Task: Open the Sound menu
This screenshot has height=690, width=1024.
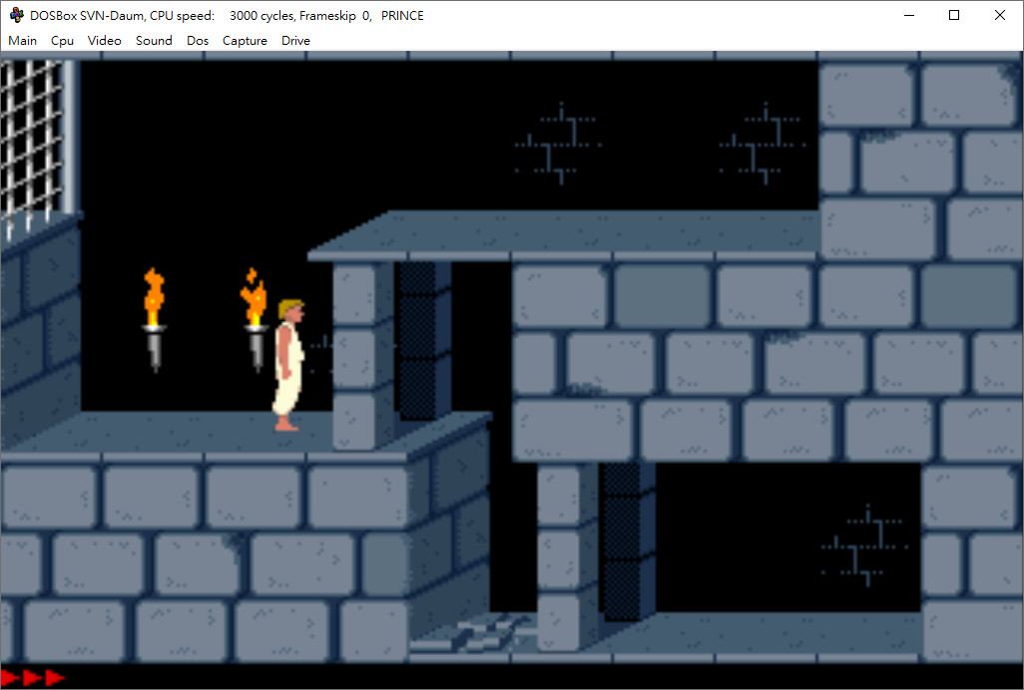Action: click(x=154, y=41)
